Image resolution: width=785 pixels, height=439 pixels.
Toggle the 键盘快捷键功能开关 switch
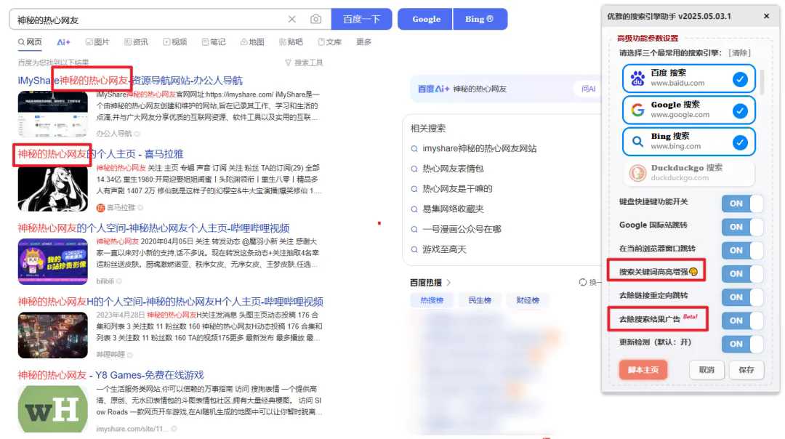pyautogui.click(x=742, y=204)
